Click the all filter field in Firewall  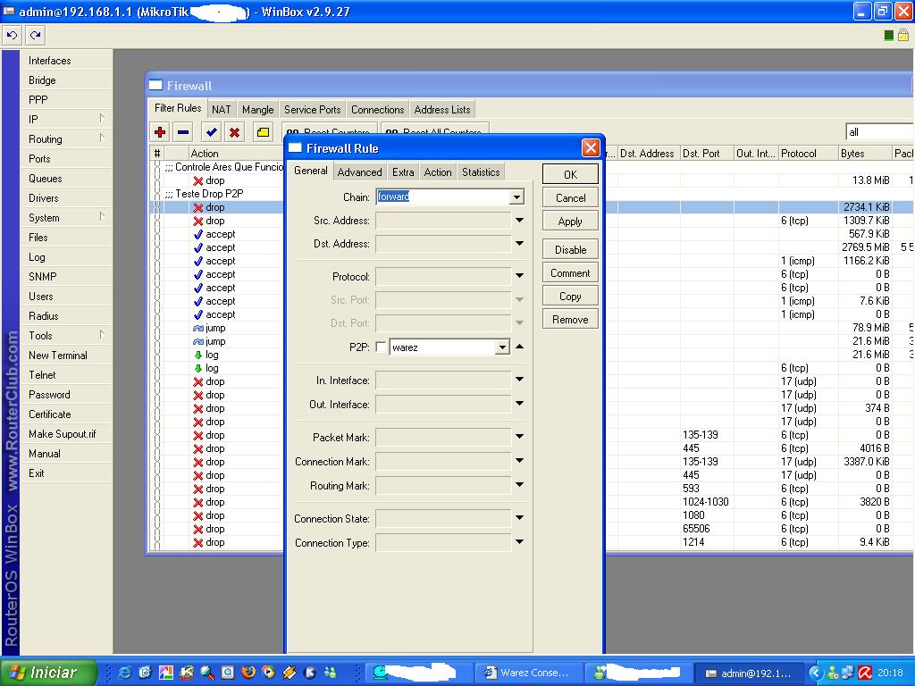click(877, 132)
